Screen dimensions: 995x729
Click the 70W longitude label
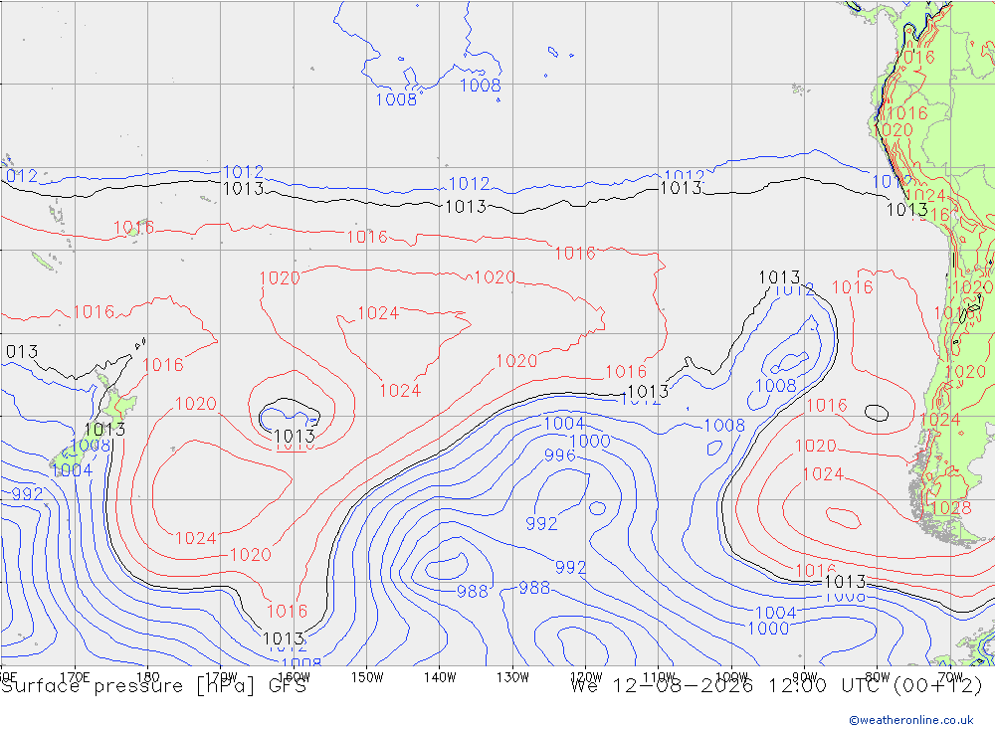tap(950, 677)
